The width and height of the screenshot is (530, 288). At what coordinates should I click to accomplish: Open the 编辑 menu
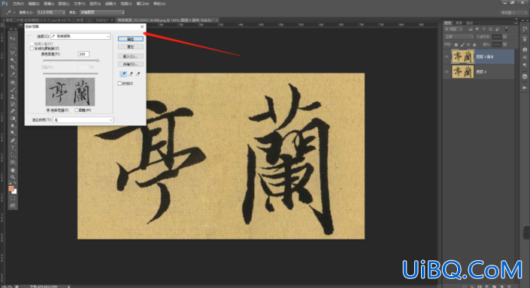point(34,4)
